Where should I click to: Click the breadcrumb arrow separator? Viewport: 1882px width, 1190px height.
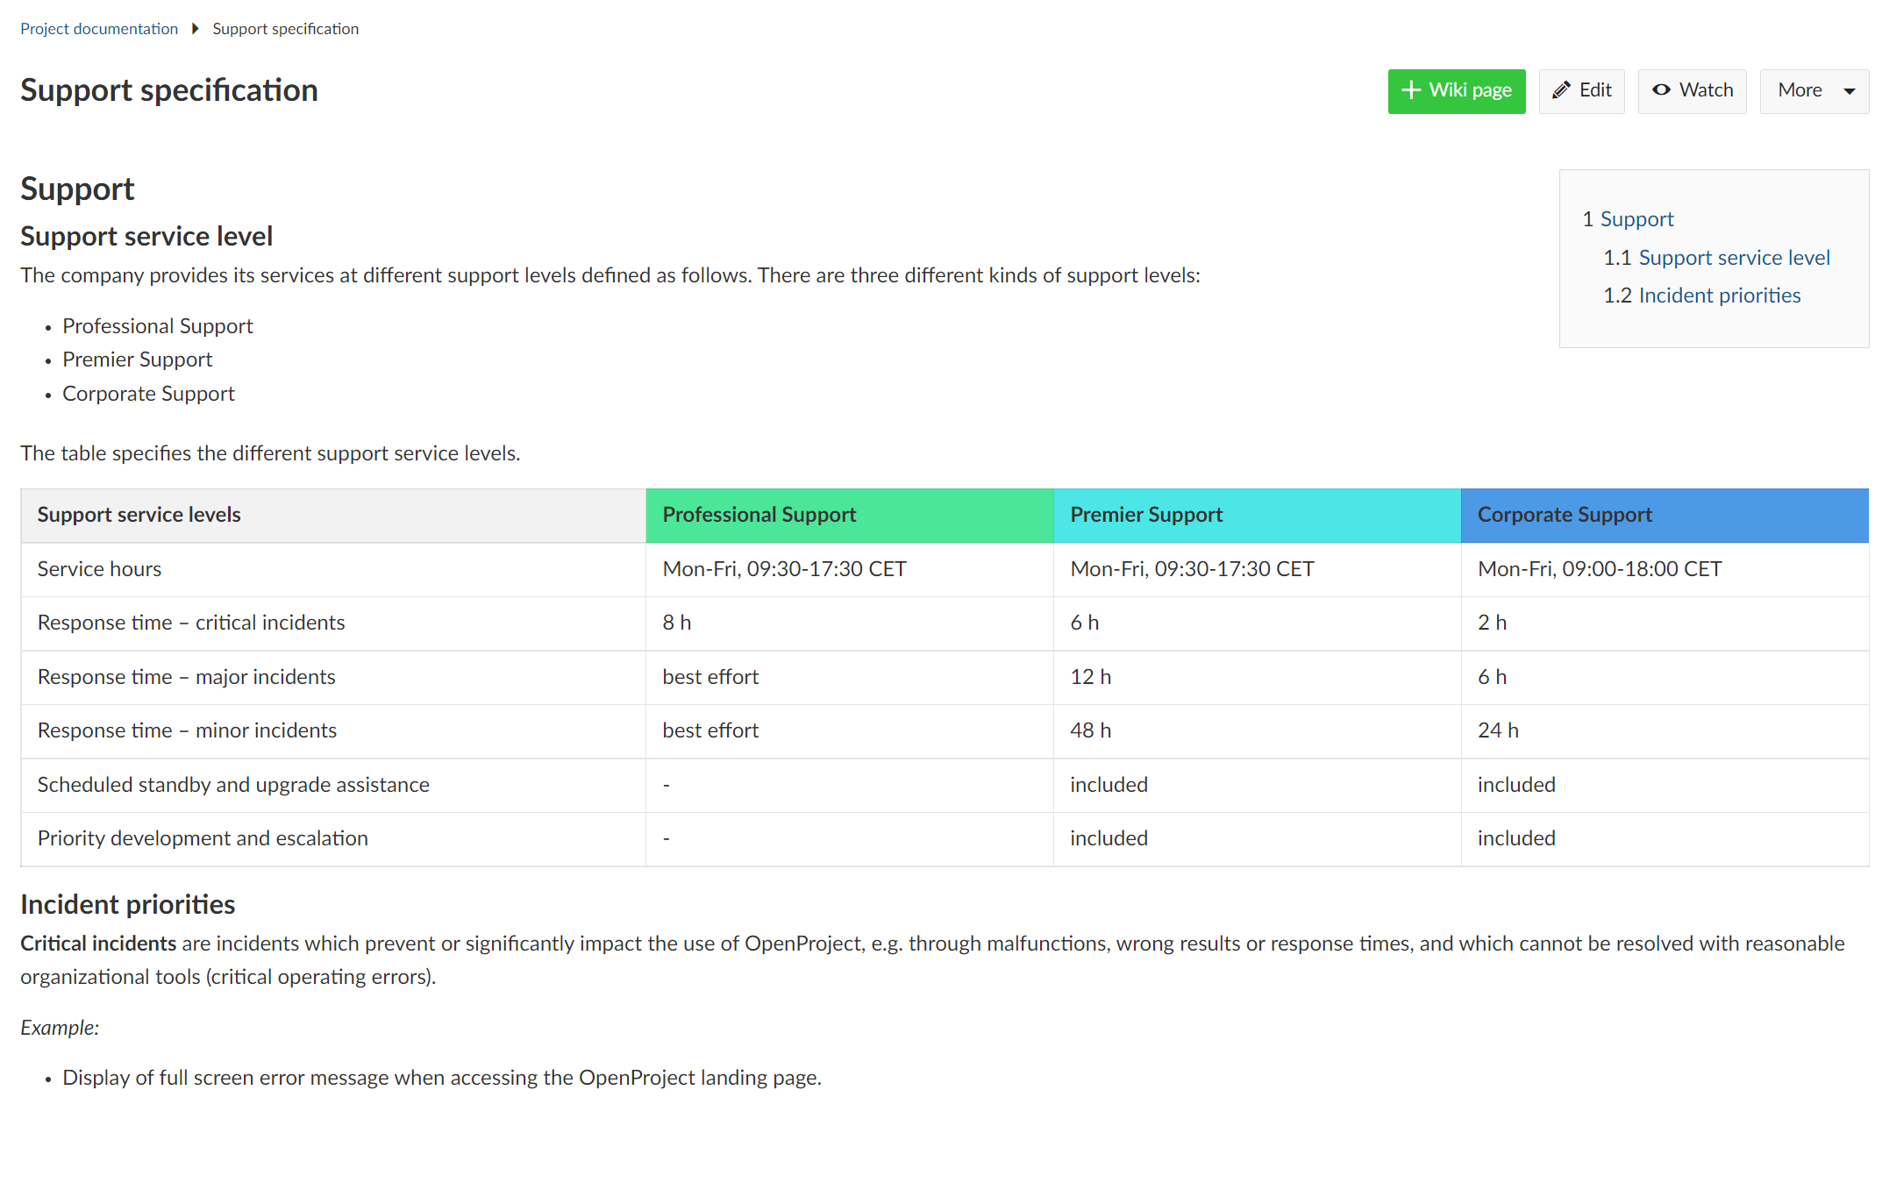point(196,29)
